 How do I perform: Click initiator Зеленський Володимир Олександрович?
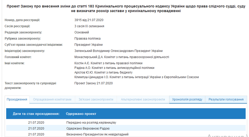coord(118,51)
